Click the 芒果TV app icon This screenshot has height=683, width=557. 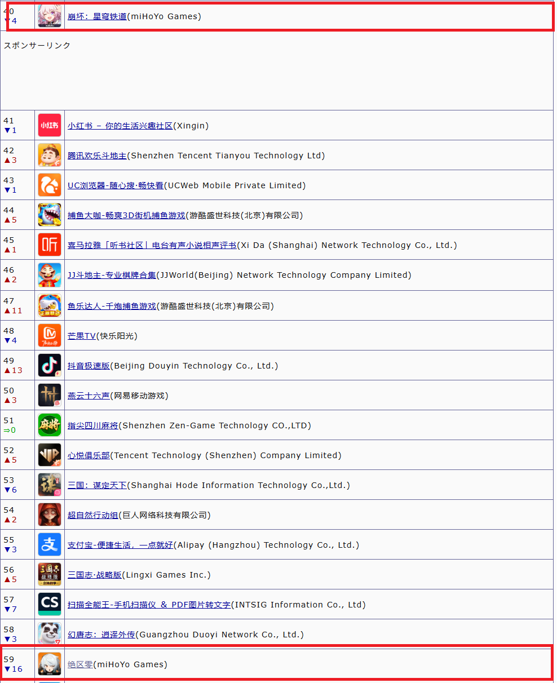50,335
